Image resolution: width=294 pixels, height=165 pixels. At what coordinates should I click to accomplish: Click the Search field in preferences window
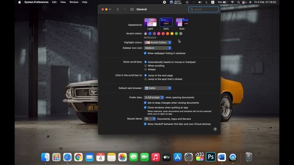click(204, 9)
